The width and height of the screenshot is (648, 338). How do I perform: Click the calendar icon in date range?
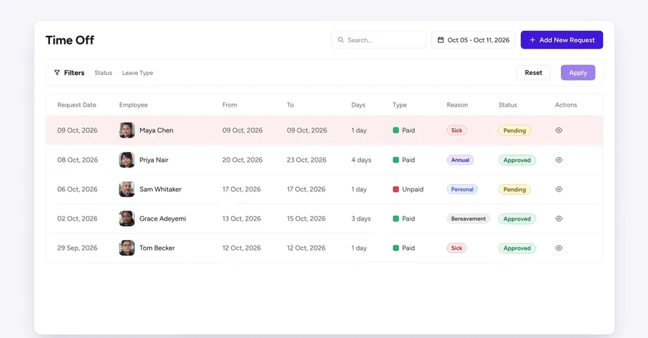point(441,40)
